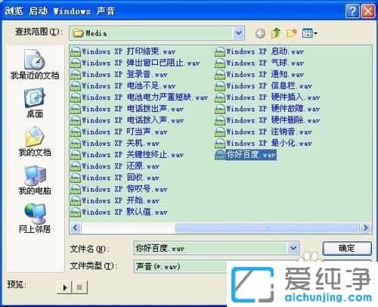Select Windows XP 还原.wav file
Viewport: 378px width, 307px height.
(115, 166)
